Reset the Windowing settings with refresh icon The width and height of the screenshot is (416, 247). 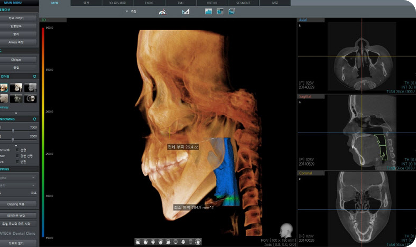point(35,119)
